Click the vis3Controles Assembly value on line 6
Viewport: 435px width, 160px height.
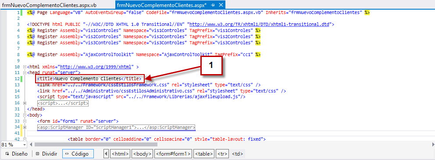103,43
